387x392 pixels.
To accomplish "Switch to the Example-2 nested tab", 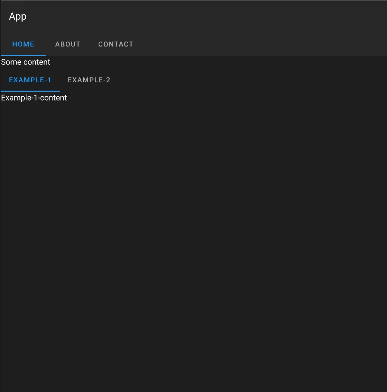I will pyautogui.click(x=89, y=80).
